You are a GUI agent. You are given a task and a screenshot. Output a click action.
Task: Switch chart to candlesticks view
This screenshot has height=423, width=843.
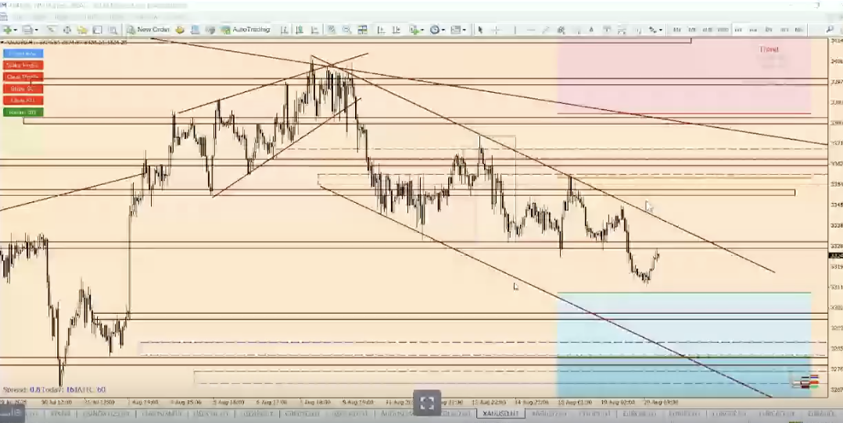pyautogui.click(x=300, y=30)
